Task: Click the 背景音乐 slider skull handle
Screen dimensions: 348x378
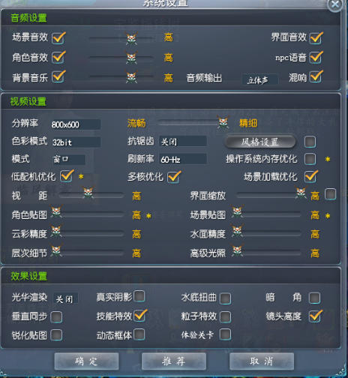Action: pyautogui.click(x=132, y=76)
